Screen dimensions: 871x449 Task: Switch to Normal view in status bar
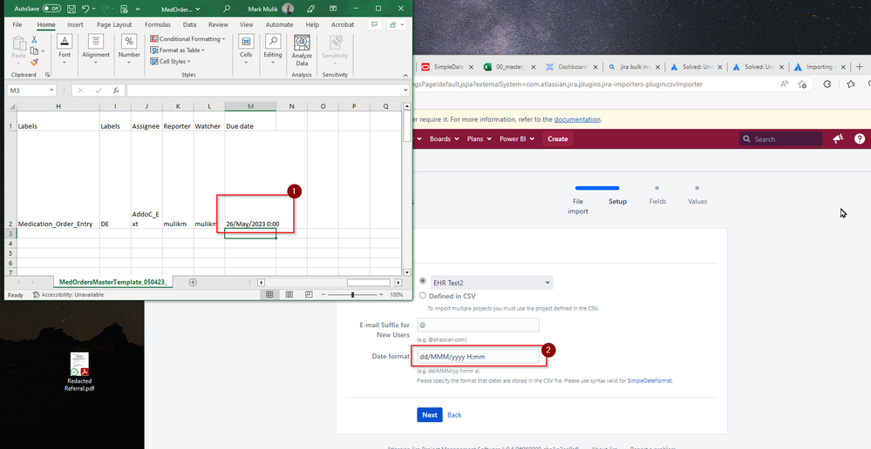(x=269, y=295)
